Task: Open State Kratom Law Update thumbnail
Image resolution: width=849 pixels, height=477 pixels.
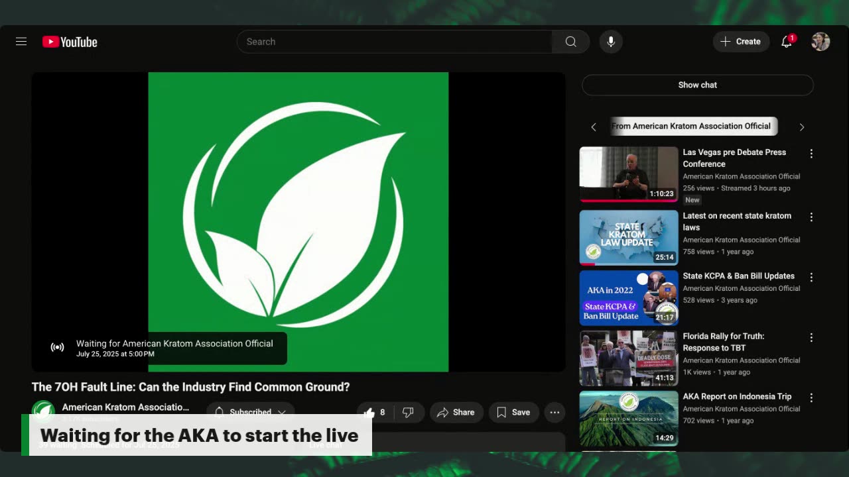Action: [629, 238]
